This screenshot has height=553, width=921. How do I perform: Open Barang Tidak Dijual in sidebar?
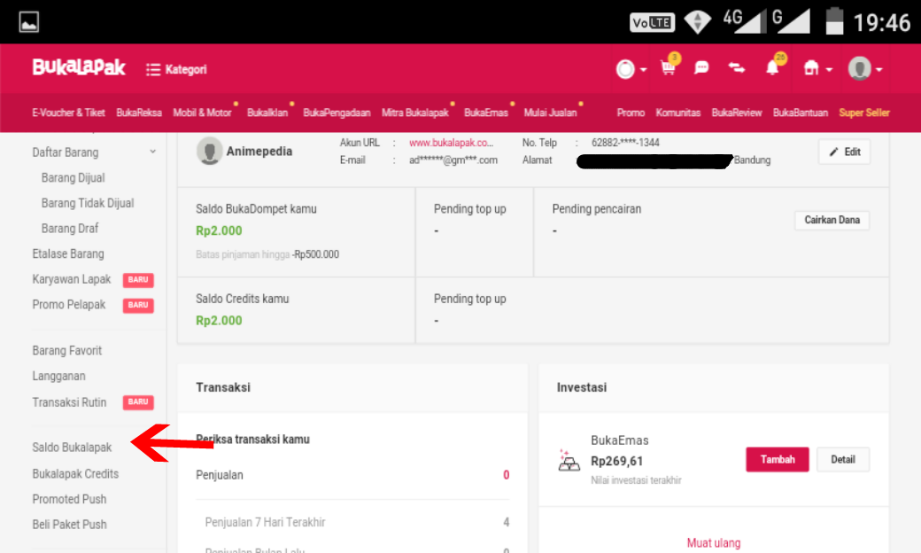(x=88, y=203)
